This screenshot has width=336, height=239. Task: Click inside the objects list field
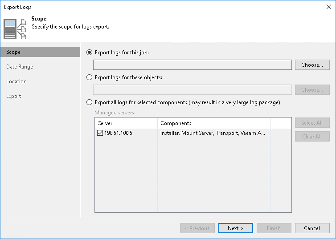click(192, 90)
